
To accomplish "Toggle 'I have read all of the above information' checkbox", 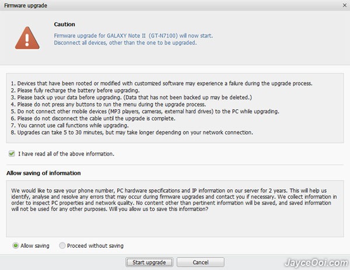I will [x=12, y=154].
